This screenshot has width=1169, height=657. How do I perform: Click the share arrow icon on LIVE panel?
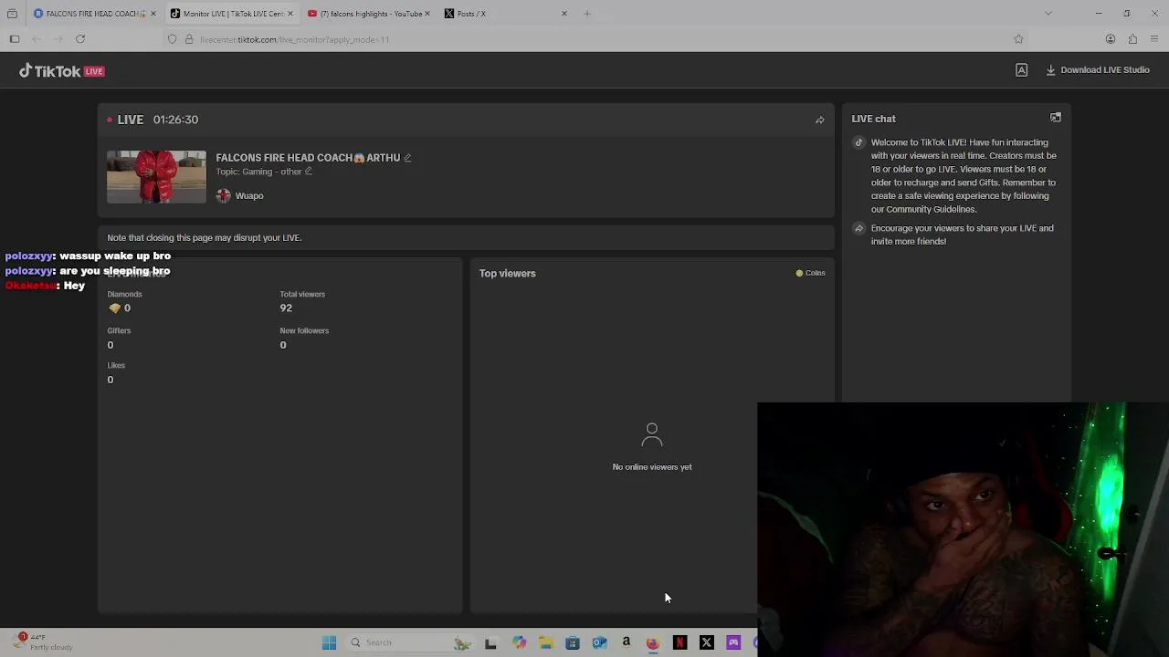pos(819,120)
